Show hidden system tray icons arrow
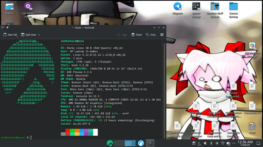The image size is (263, 147). click(x=234, y=143)
